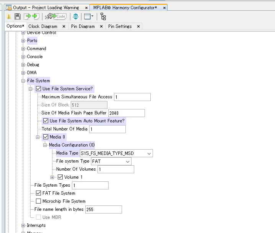Viewport: 275px width, 233px height.
Task: Close the Clock Diagram tab
Action: tap(64, 26)
